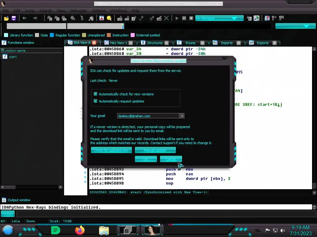Click the taskbar volume speaker icon
Screen dimensions: 317x237
(282, 230)
